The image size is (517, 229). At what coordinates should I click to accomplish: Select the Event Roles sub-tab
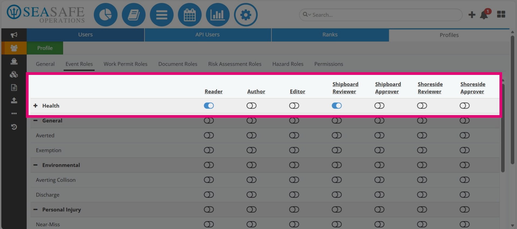(x=79, y=64)
